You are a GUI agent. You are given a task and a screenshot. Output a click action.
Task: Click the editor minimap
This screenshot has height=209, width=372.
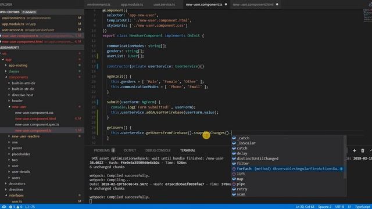[x=367, y=16]
